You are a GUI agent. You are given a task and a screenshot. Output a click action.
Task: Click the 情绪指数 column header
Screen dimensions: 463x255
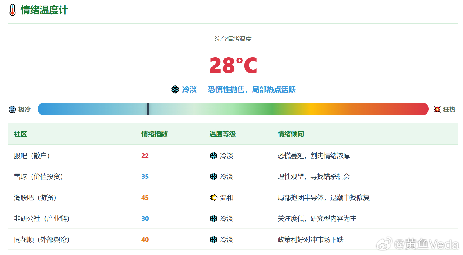click(x=154, y=134)
